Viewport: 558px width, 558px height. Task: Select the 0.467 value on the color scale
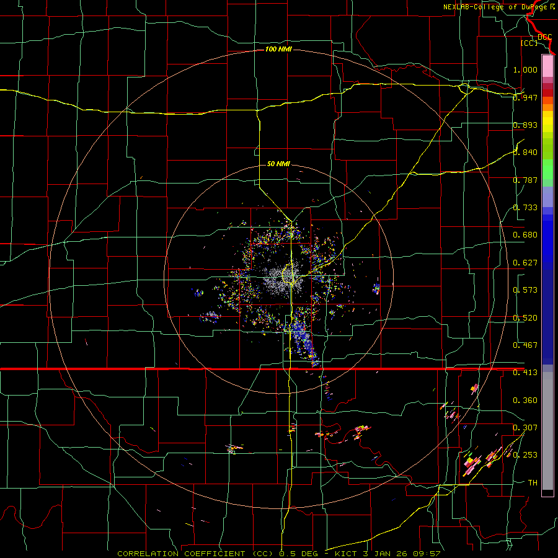[525, 345]
